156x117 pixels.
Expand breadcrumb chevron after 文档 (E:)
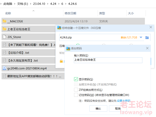[x=30, y=4]
